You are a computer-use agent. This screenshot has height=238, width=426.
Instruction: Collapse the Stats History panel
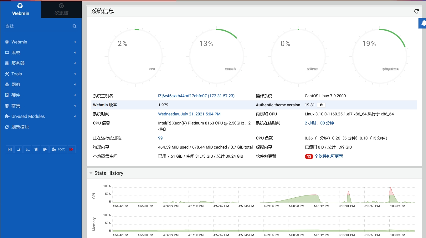pyautogui.click(x=91, y=173)
